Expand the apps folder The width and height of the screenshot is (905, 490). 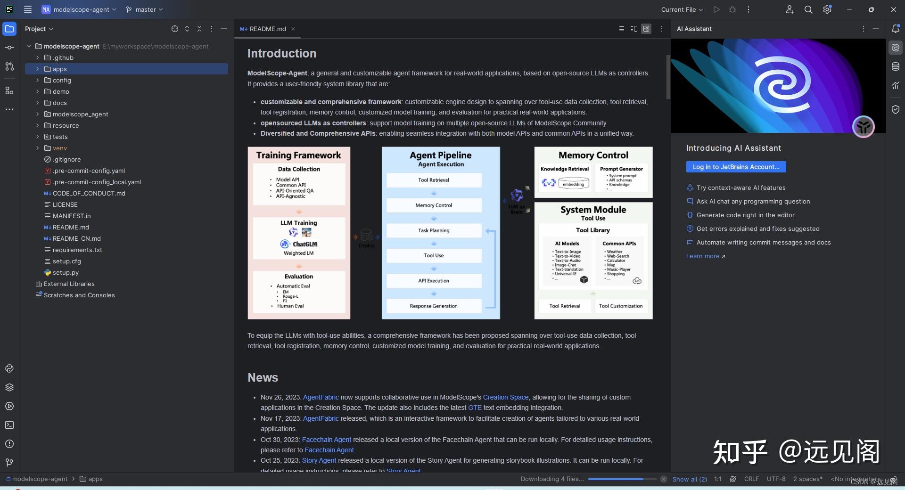[37, 69]
